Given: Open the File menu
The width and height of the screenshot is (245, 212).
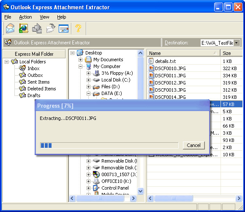Looking at the screenshot, I should click(x=8, y=17).
